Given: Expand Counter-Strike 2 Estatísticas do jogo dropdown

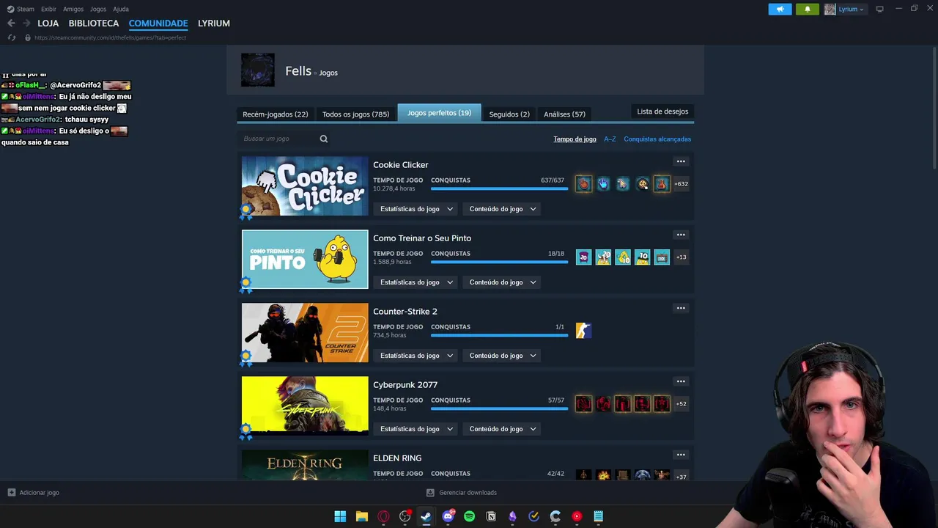Looking at the screenshot, I should tap(416, 356).
